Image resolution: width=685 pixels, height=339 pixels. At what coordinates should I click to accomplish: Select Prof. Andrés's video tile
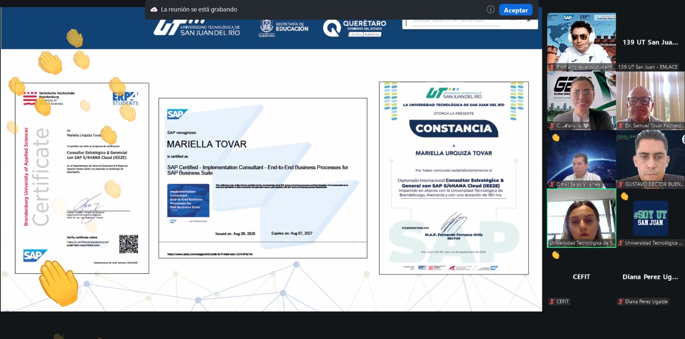[581, 42]
